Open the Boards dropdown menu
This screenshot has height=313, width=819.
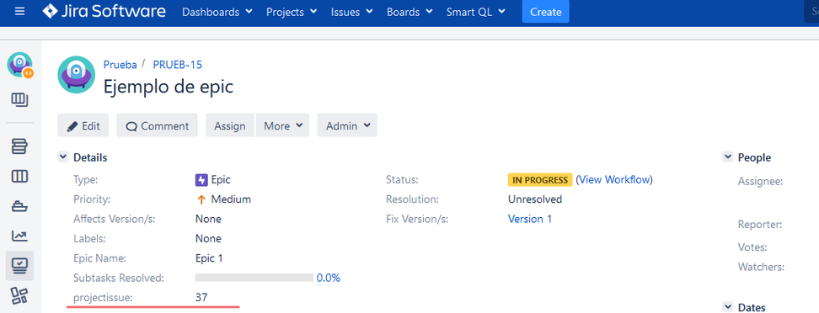[x=409, y=12]
